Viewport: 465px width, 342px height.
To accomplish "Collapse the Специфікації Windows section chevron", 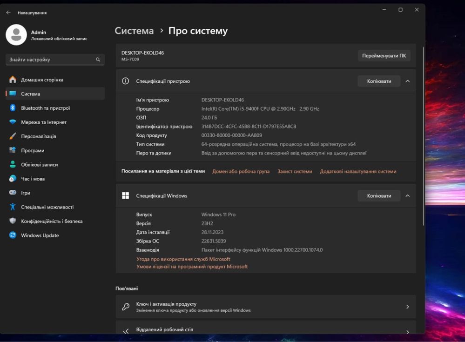I will point(407,196).
